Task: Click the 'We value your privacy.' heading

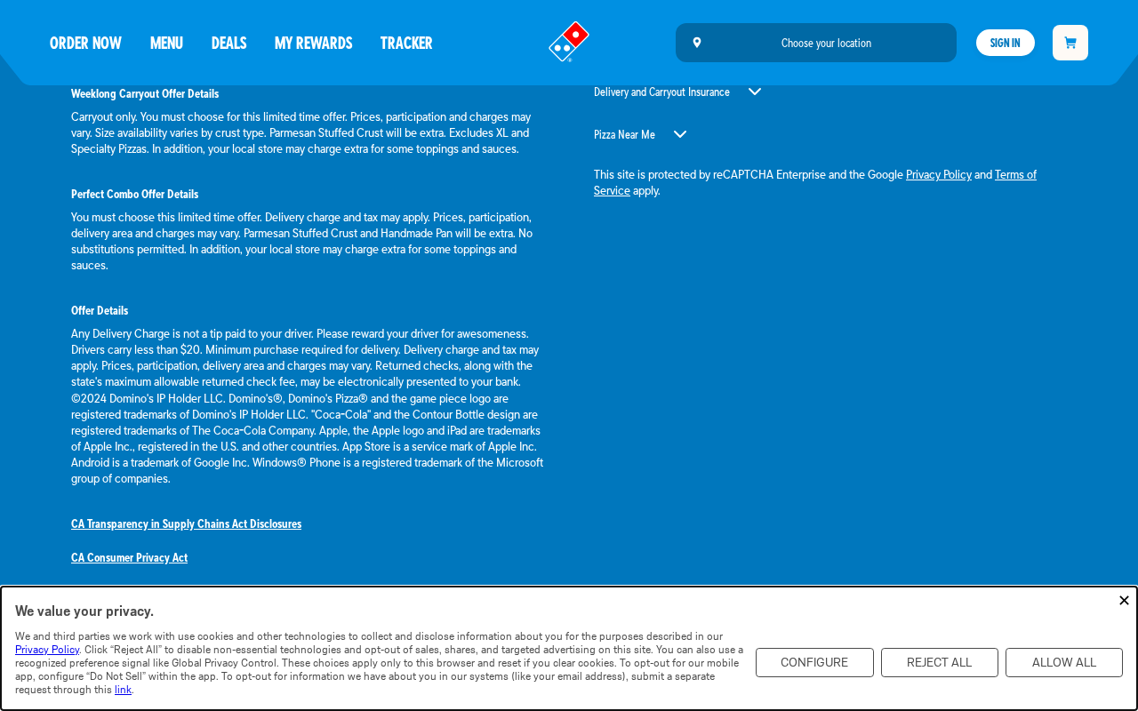Action: [x=84, y=611]
